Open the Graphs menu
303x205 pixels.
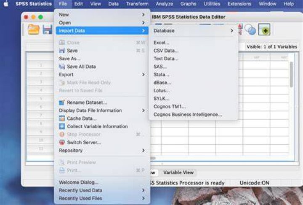click(x=189, y=4)
